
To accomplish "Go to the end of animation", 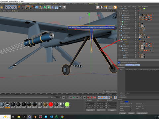I will [84, 98].
